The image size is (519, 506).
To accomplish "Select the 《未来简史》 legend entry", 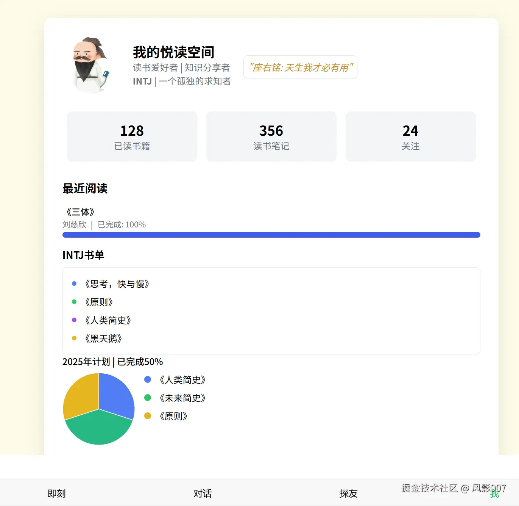I will click(183, 398).
